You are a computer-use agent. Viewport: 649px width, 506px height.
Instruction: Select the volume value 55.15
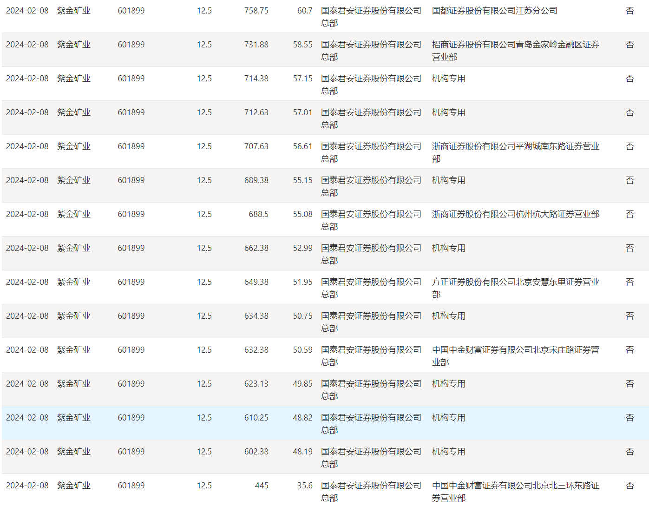303,180
